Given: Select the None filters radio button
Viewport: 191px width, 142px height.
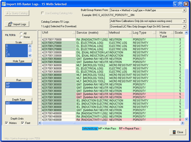Looking at the screenshot, I should pyautogui.click(x=21, y=37).
